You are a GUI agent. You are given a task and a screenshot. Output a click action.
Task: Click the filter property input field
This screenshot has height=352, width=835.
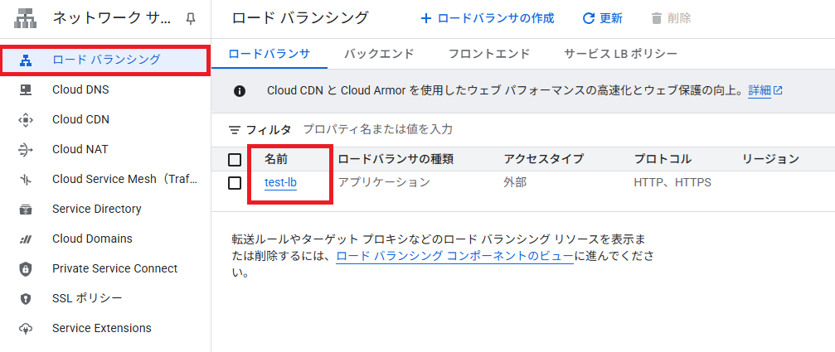565,129
